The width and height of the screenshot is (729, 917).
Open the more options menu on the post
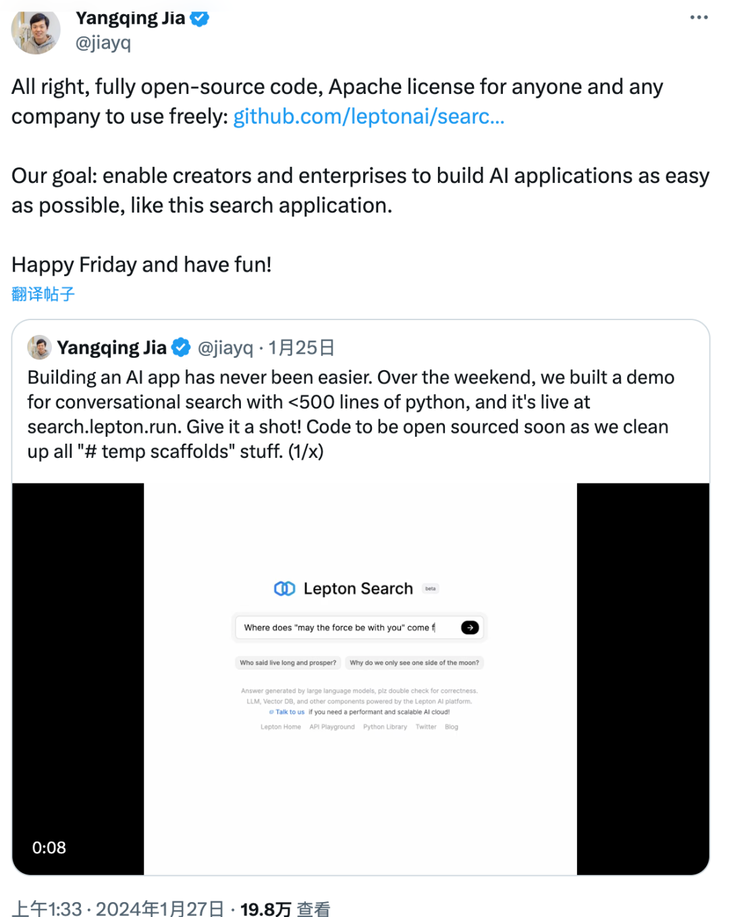[x=699, y=18]
